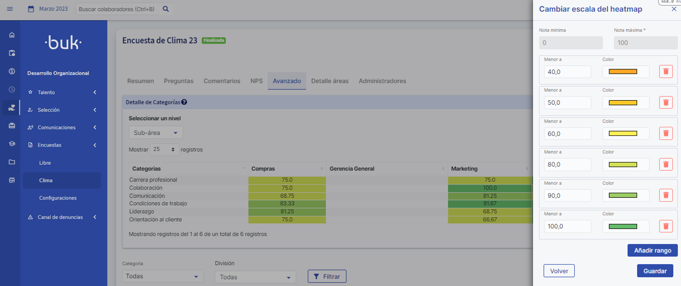
Task: Click orange color swatch for 40,0 range
Action: (623, 72)
